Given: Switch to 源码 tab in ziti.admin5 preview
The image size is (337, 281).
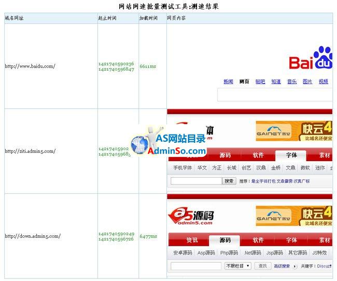Looking at the screenshot, I should click(x=225, y=155).
